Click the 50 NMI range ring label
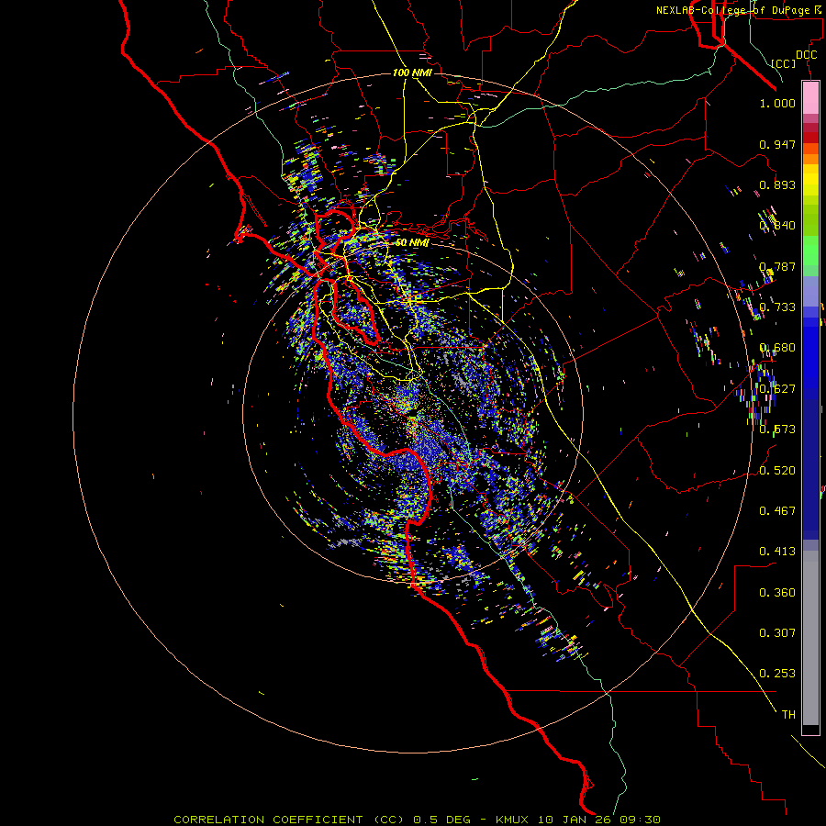 click(412, 242)
